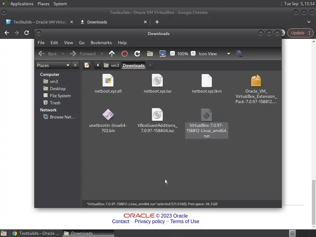Close the Places side pane
The height and width of the screenshot is (237, 316).
pyautogui.click(x=75, y=65)
